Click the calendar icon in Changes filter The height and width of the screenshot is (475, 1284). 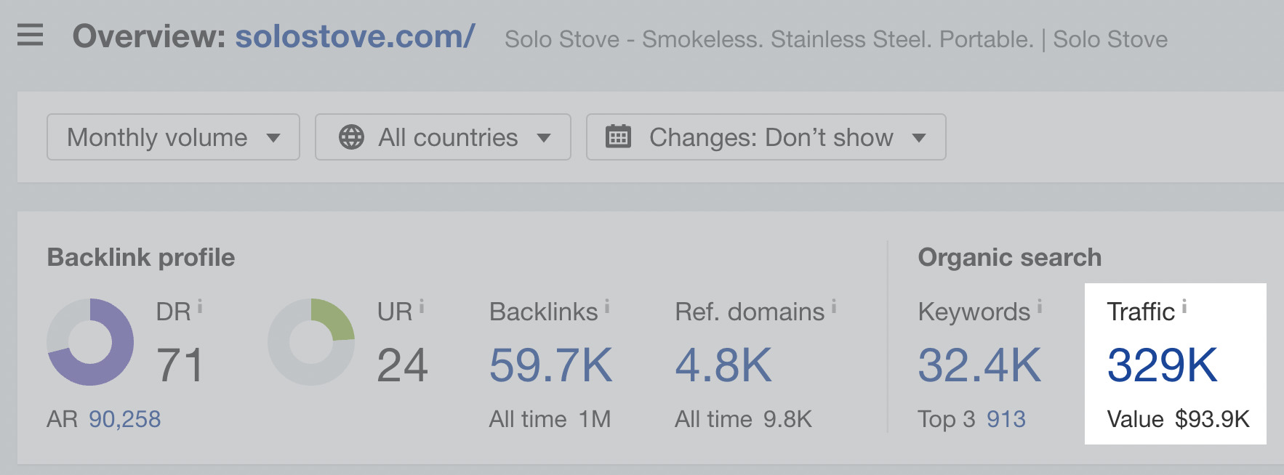[x=619, y=137]
